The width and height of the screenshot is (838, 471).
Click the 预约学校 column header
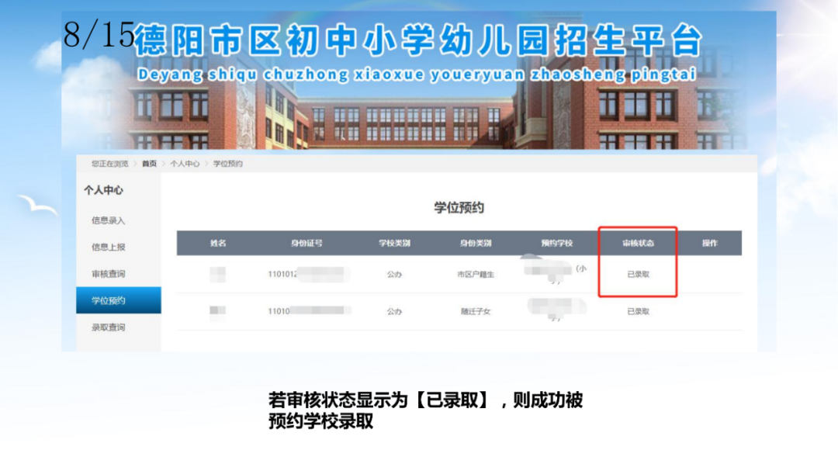click(x=557, y=243)
